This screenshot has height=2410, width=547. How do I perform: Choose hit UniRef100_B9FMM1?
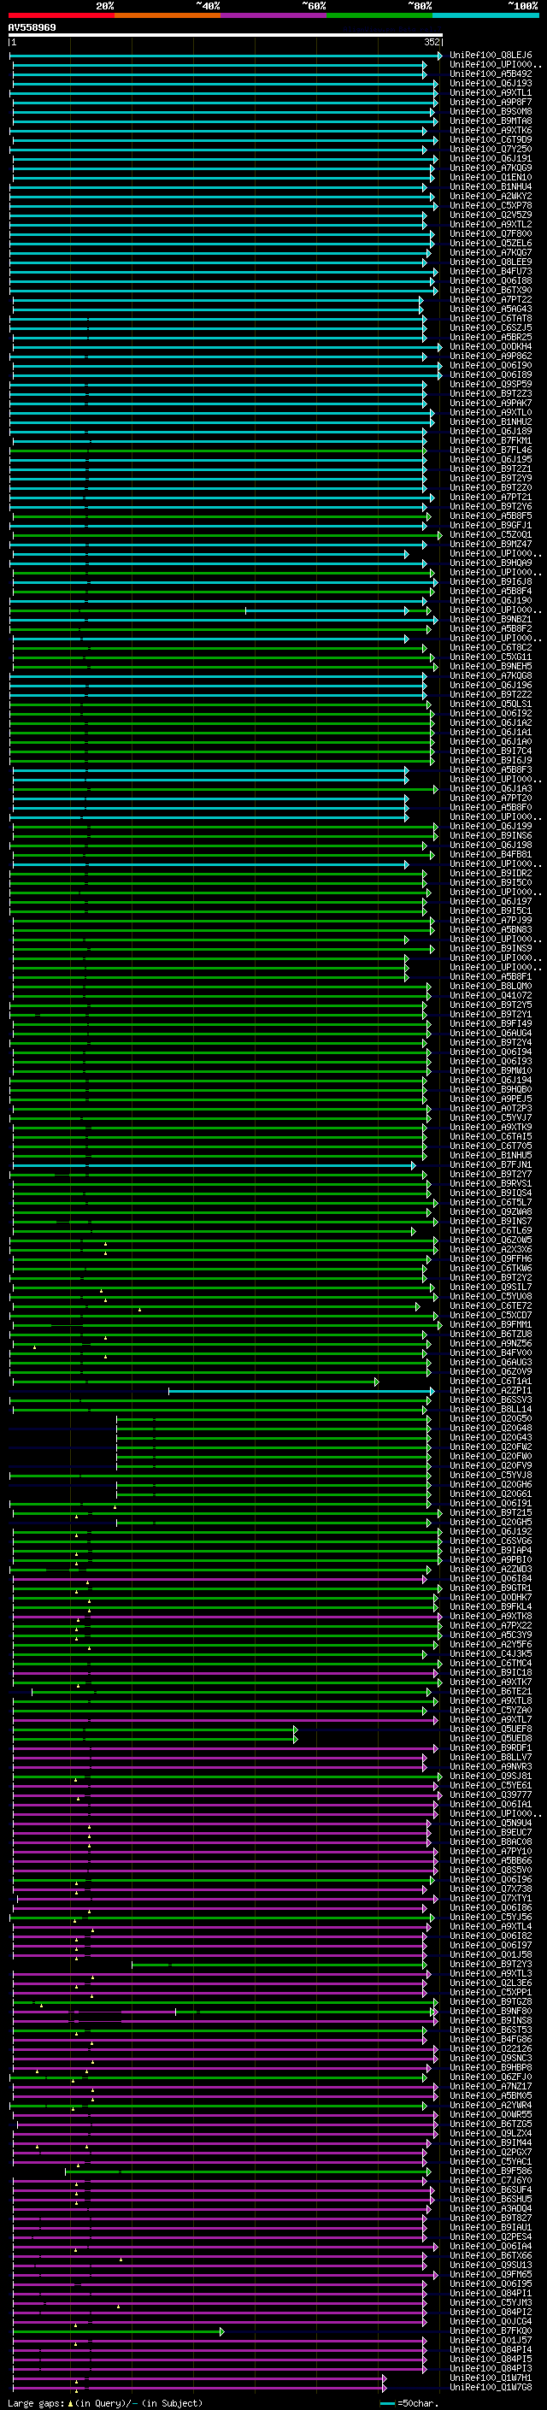(491, 1325)
